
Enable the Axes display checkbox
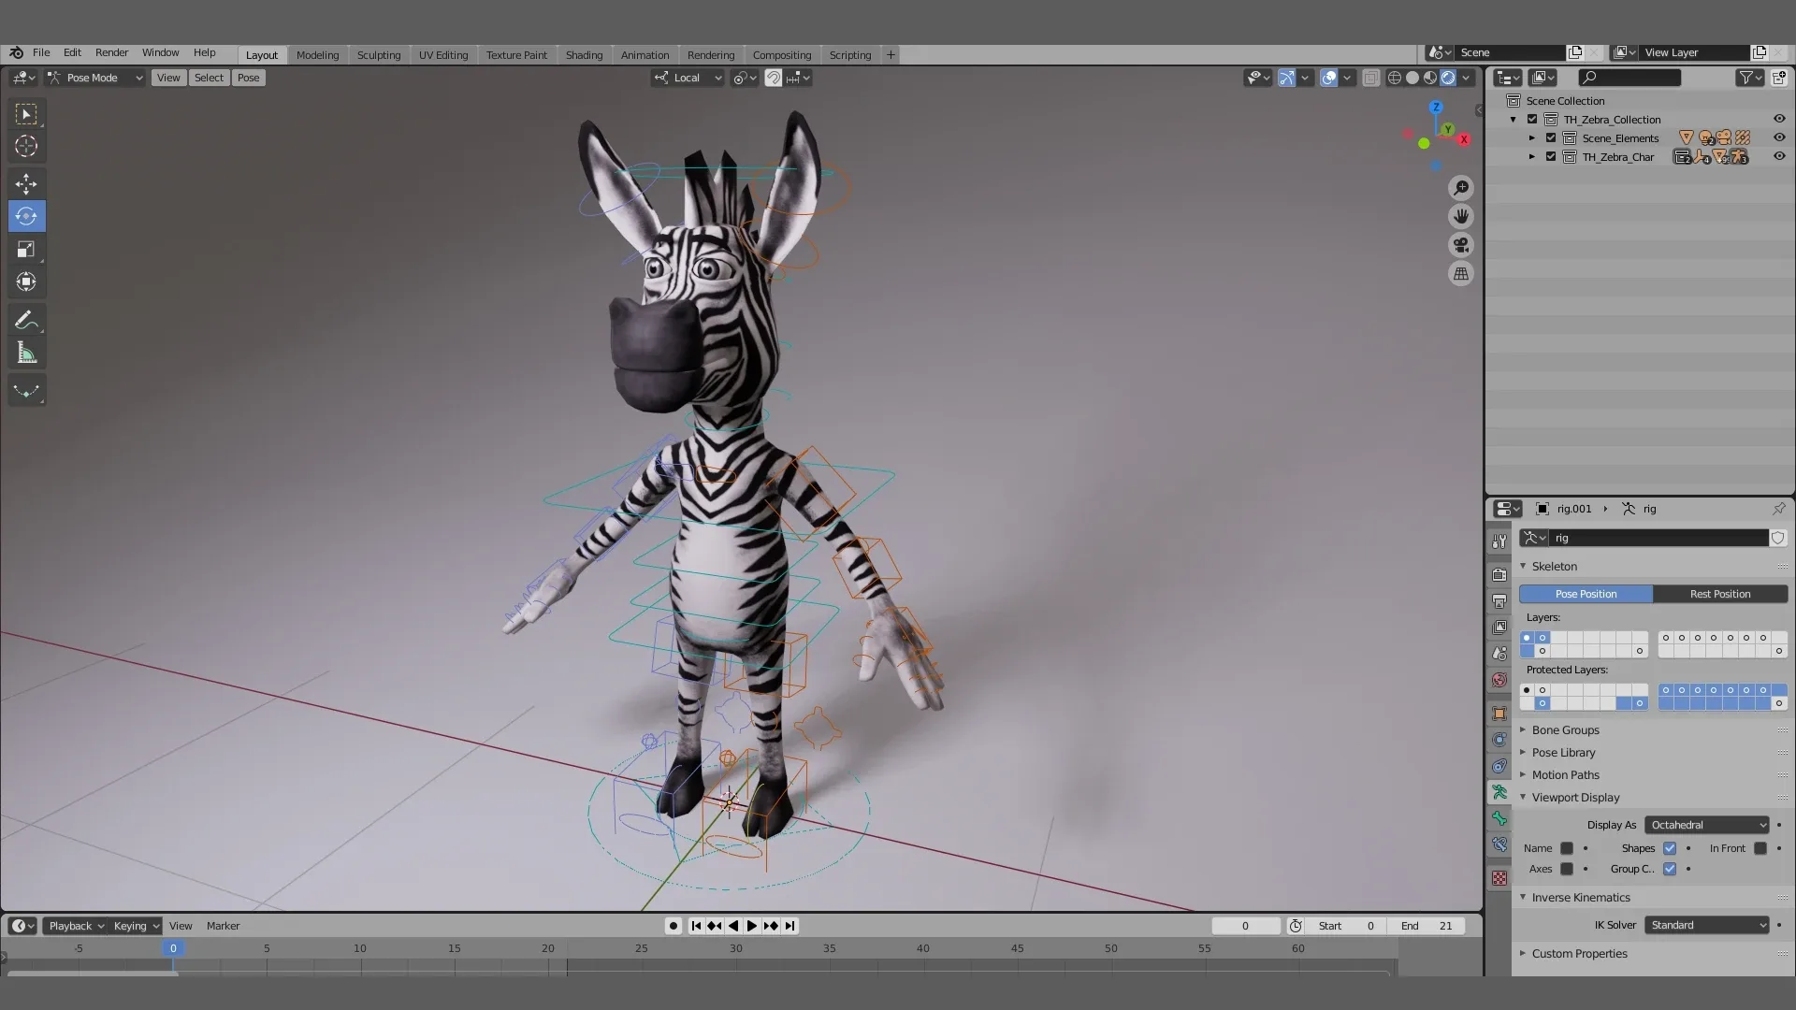tap(1567, 869)
